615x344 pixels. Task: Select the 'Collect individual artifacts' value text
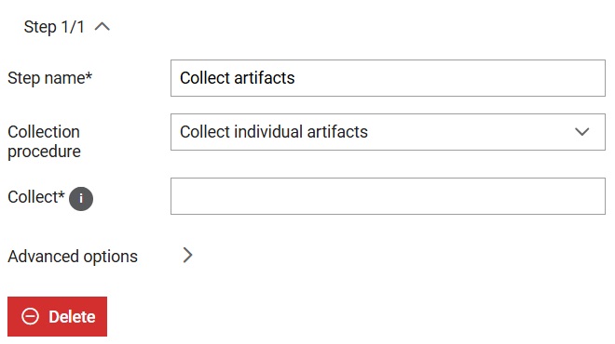274,132
